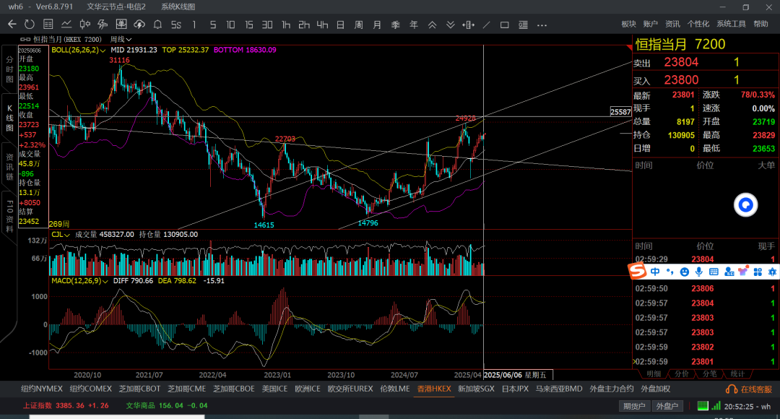Viewport: 780px width, 419px height.
Task: Open the Sogou emoji smiley icon
Action: click(685, 272)
